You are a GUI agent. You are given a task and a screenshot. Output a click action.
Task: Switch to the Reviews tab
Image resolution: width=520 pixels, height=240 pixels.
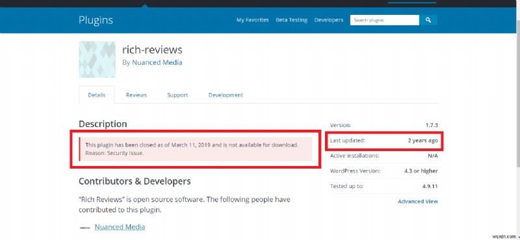coord(136,95)
